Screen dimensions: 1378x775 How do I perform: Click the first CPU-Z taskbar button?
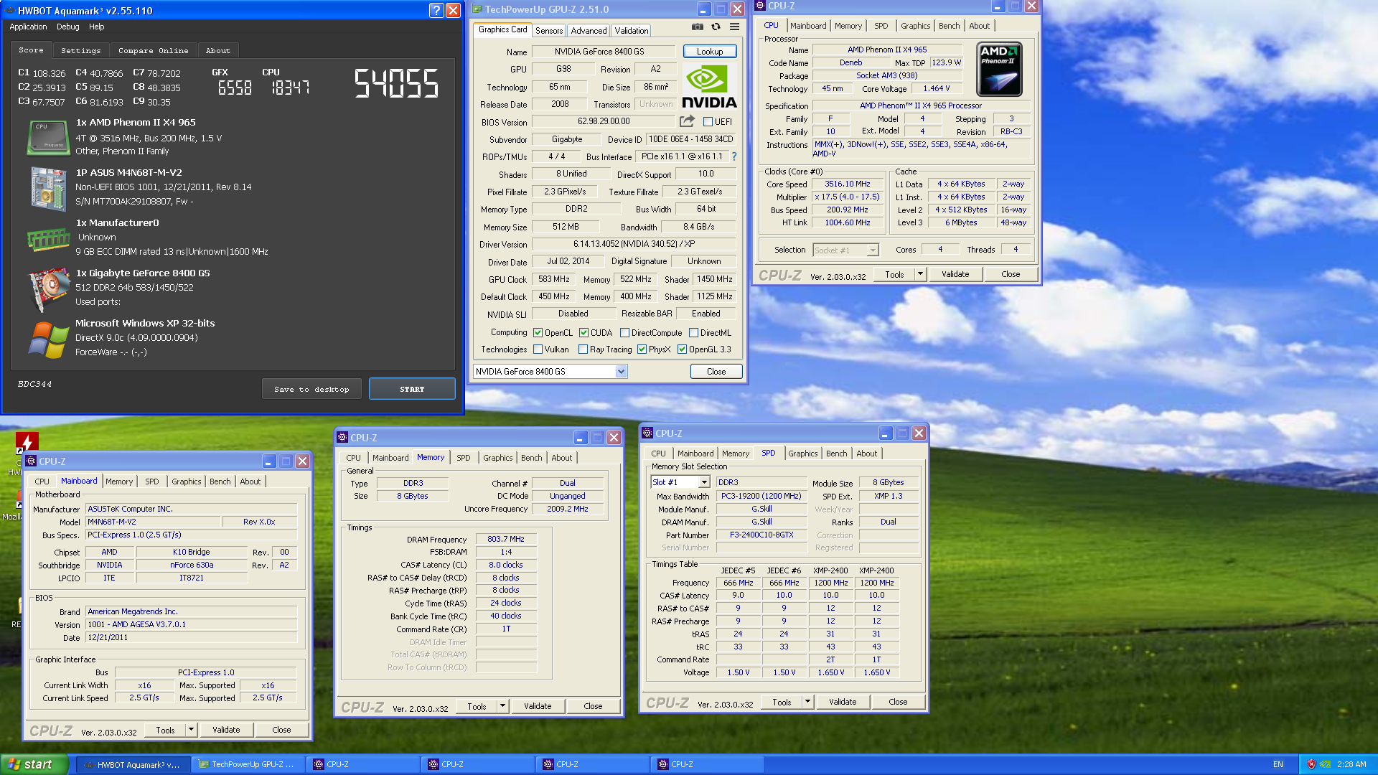(363, 764)
